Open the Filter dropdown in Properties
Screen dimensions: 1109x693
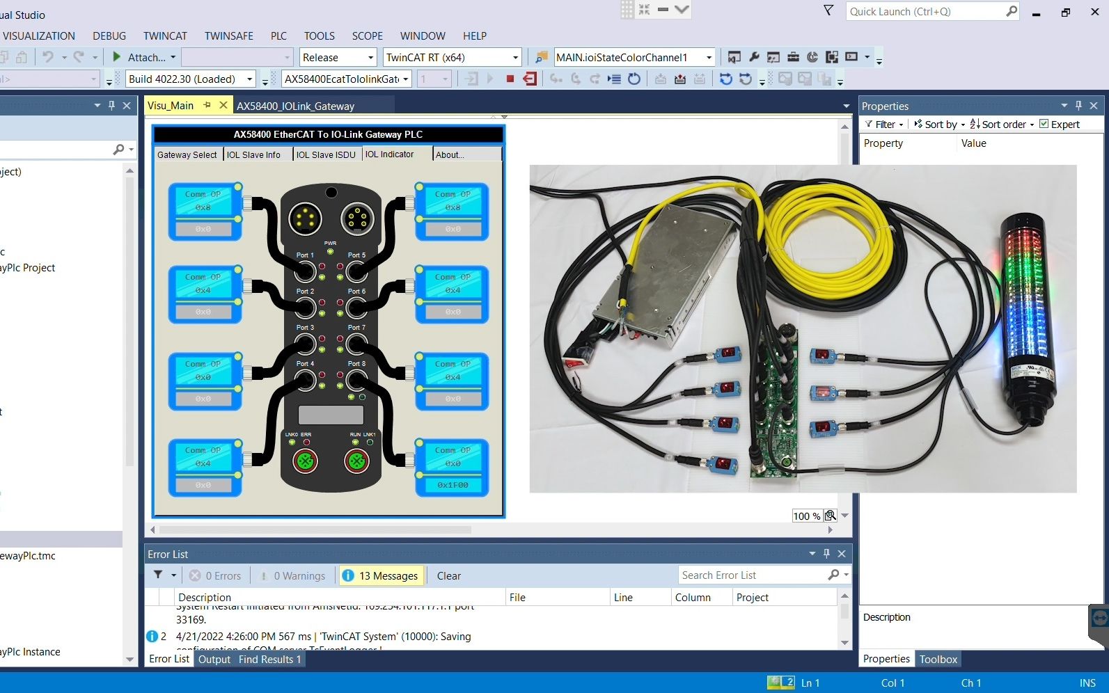[x=885, y=124]
